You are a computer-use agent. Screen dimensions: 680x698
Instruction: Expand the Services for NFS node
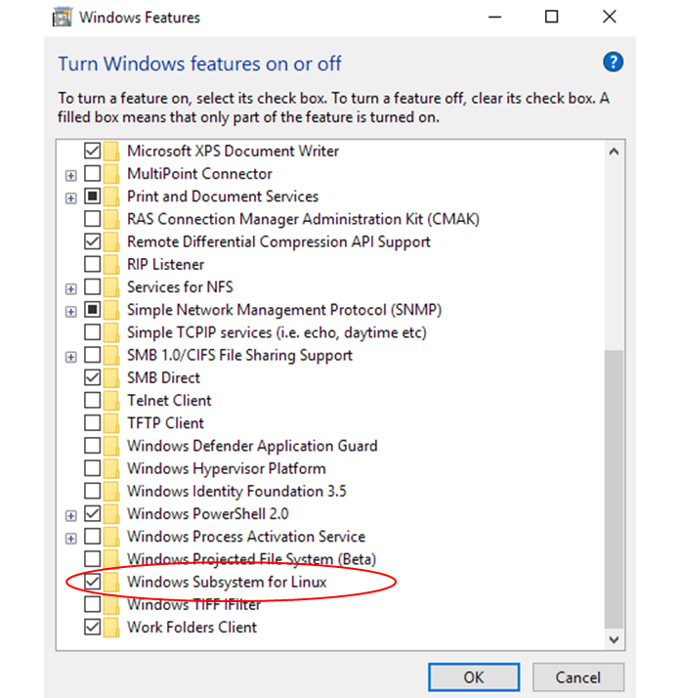click(x=70, y=289)
